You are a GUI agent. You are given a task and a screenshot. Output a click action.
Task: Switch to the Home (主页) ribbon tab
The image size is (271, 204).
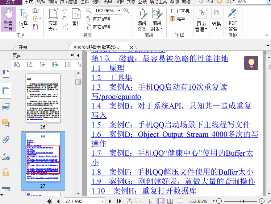(29, 2)
